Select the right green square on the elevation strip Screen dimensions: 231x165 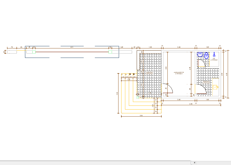[110, 52]
